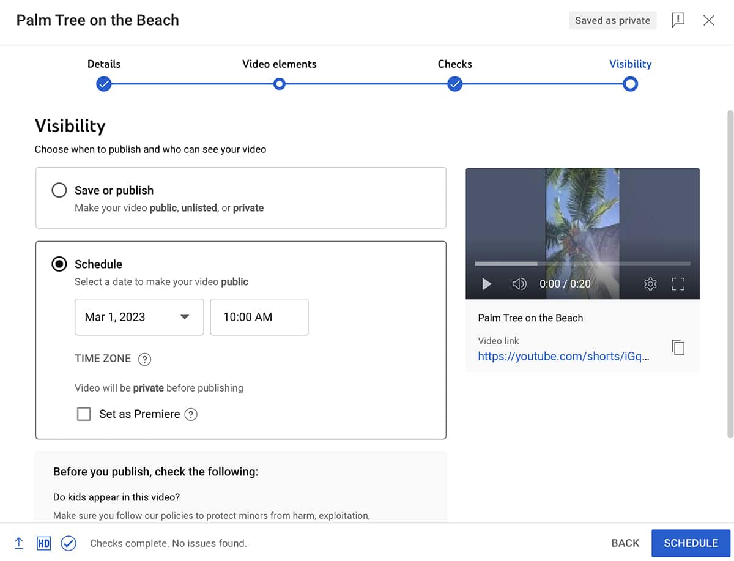Open the TIME ZONE help icon
Screen dimensions: 734x561
tap(144, 359)
